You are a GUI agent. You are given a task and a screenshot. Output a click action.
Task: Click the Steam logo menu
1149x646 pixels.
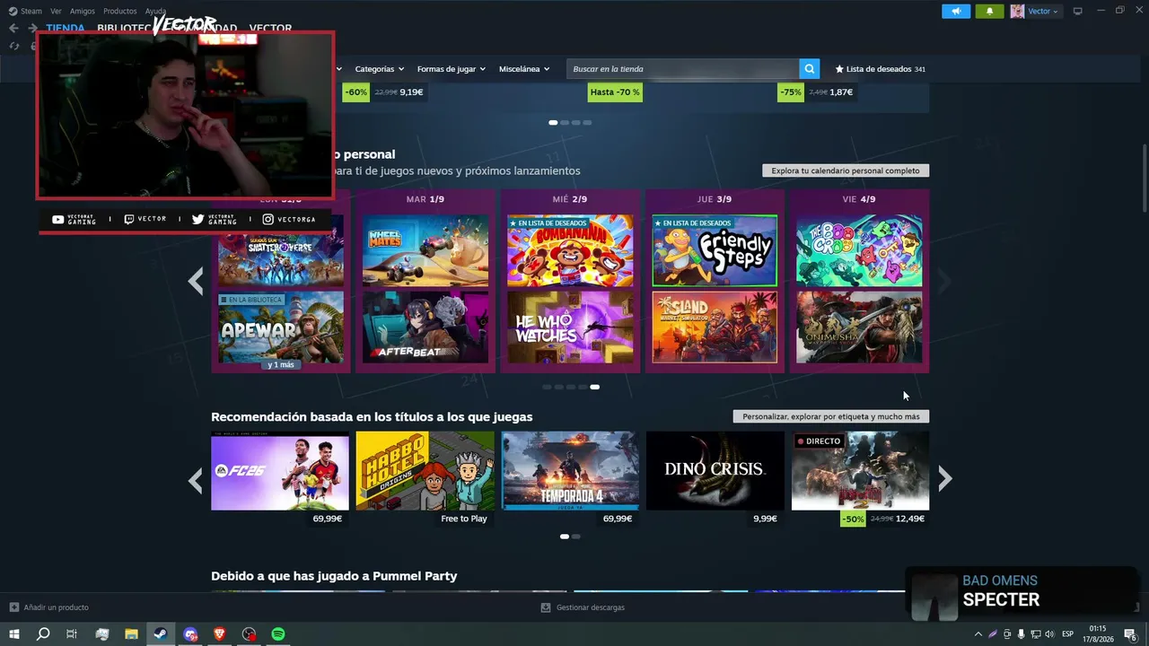(x=25, y=12)
